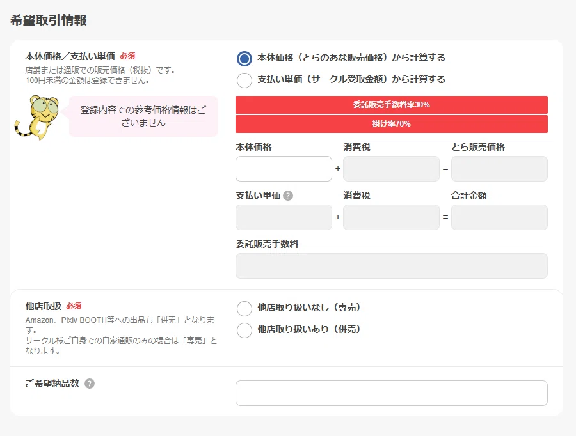The height and width of the screenshot is (436, 576).
Task: Choose 他店取り扱いなし (専売) option
Action: (x=244, y=309)
